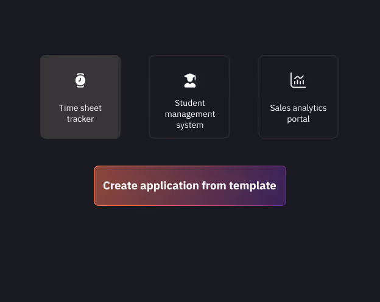Choose the Student management system template card

(x=189, y=97)
